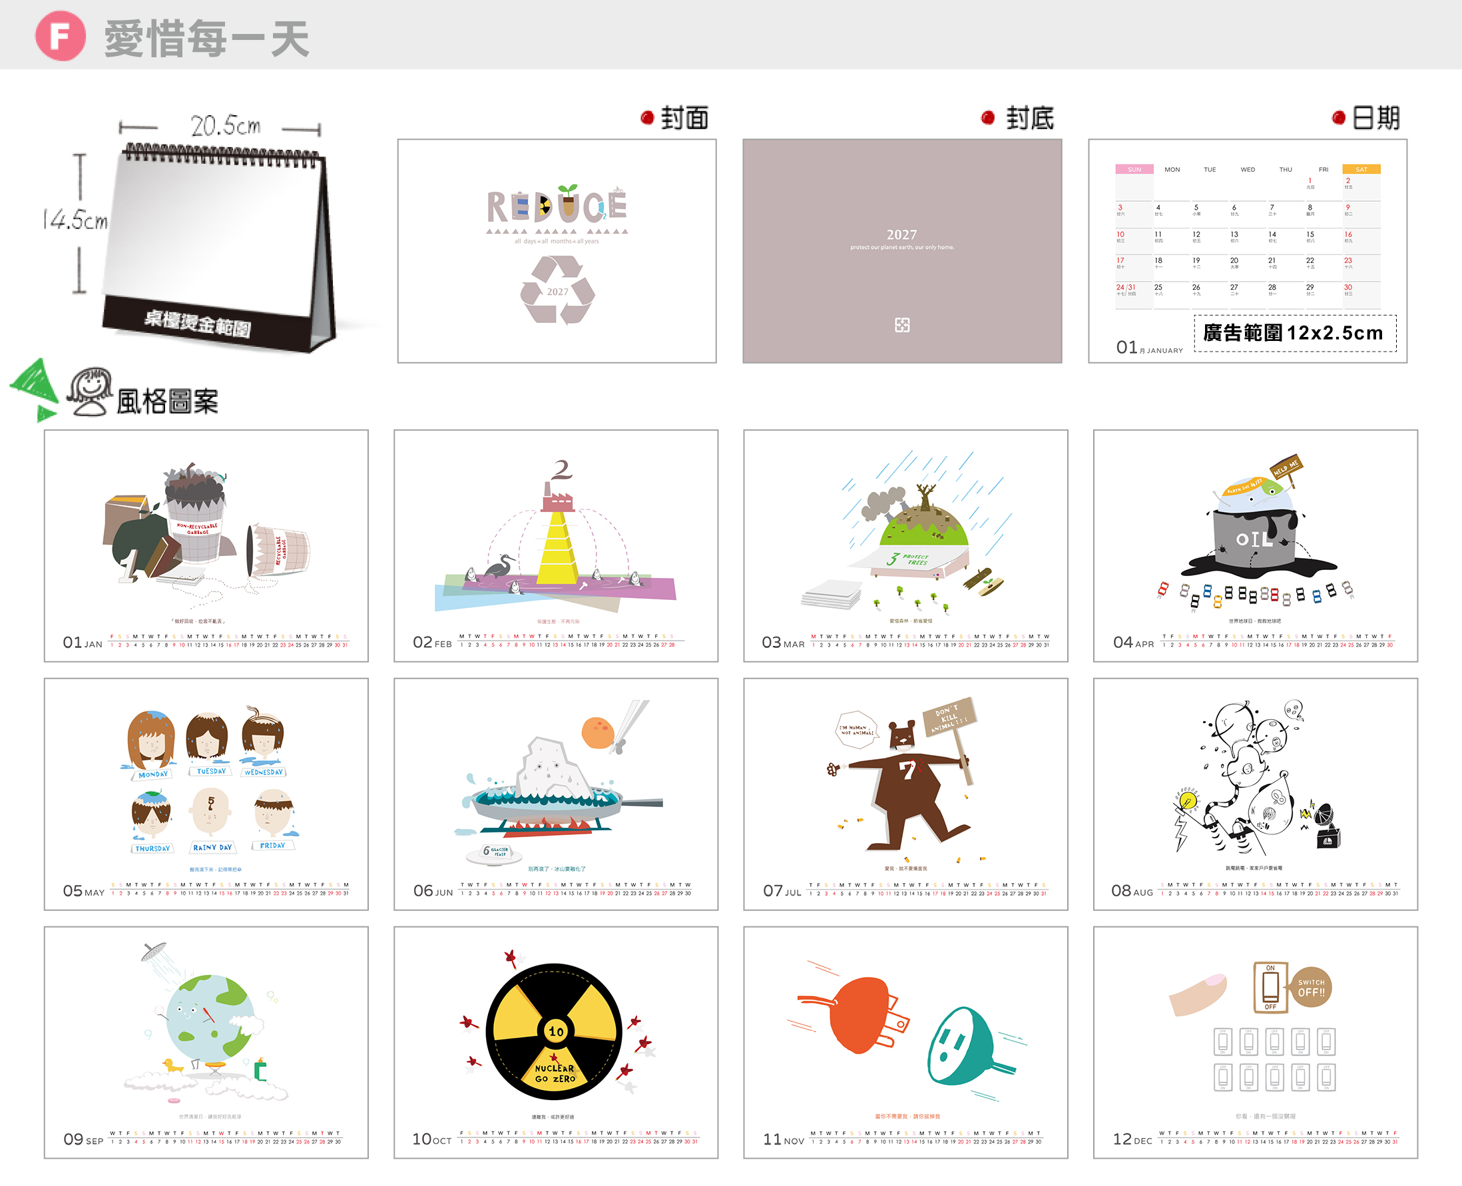Select the 06 JUN glacier pan page
The width and height of the screenshot is (1462, 1186).
556,794
